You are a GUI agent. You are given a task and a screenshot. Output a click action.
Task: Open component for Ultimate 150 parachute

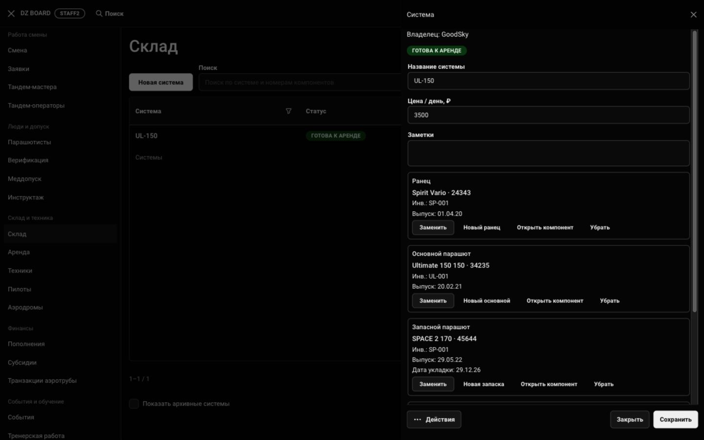click(x=555, y=301)
